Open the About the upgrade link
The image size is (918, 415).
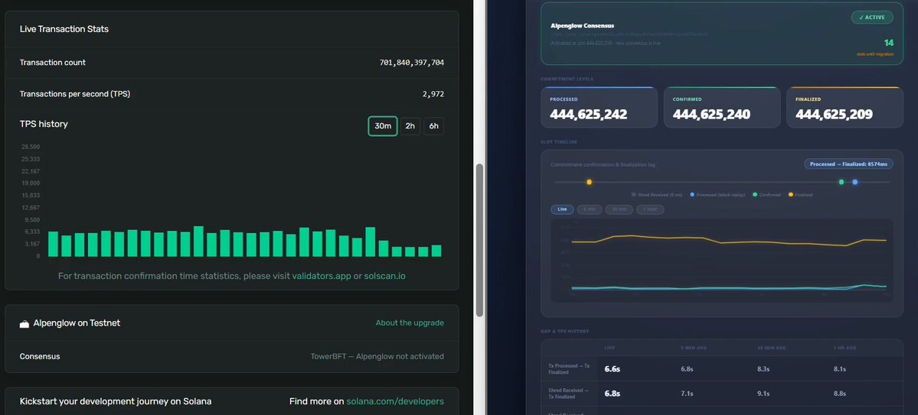(410, 323)
